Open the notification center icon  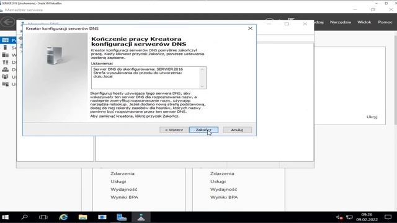[x=388, y=217]
